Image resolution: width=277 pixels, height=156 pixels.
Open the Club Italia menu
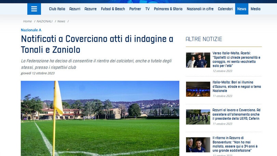[57, 9]
